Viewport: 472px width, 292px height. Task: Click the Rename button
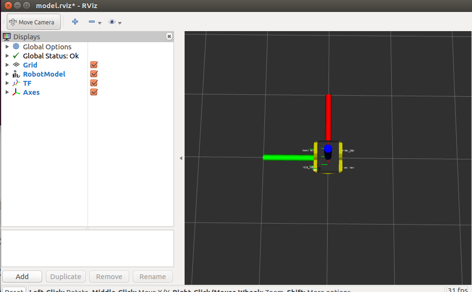pyautogui.click(x=153, y=276)
